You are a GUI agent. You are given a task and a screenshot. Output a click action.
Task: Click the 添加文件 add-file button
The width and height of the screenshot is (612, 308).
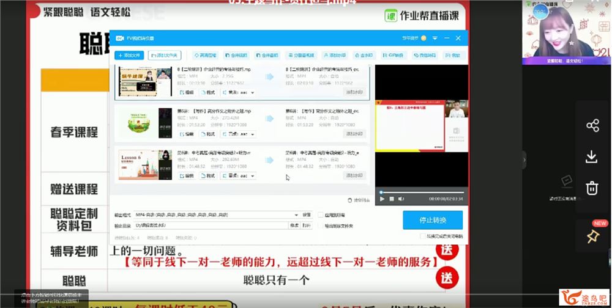(x=129, y=56)
